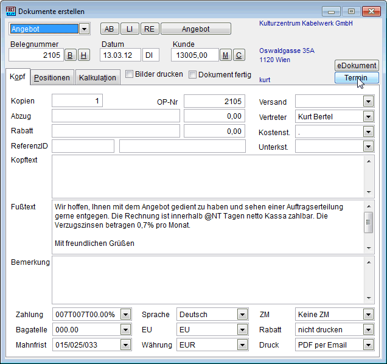Tick the Bilder drucken checkbox

pyautogui.click(x=130, y=74)
